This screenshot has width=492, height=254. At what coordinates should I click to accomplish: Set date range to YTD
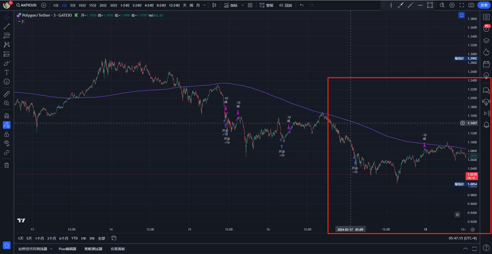(75, 238)
